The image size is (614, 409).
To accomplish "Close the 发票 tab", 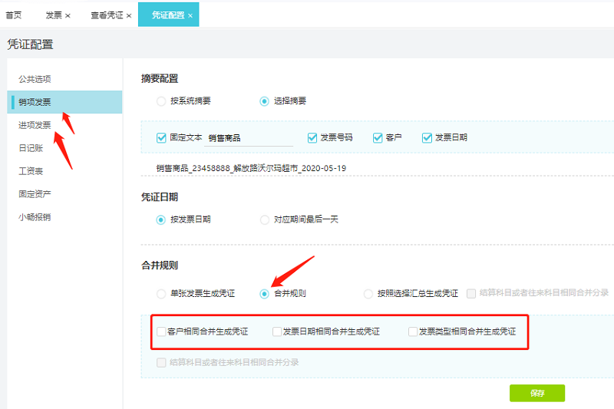I will click(68, 15).
